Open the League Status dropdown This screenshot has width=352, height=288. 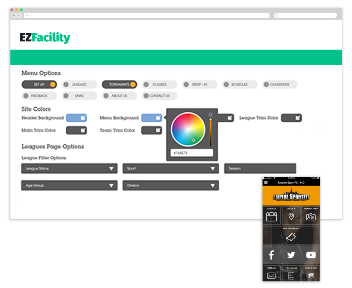click(x=69, y=168)
